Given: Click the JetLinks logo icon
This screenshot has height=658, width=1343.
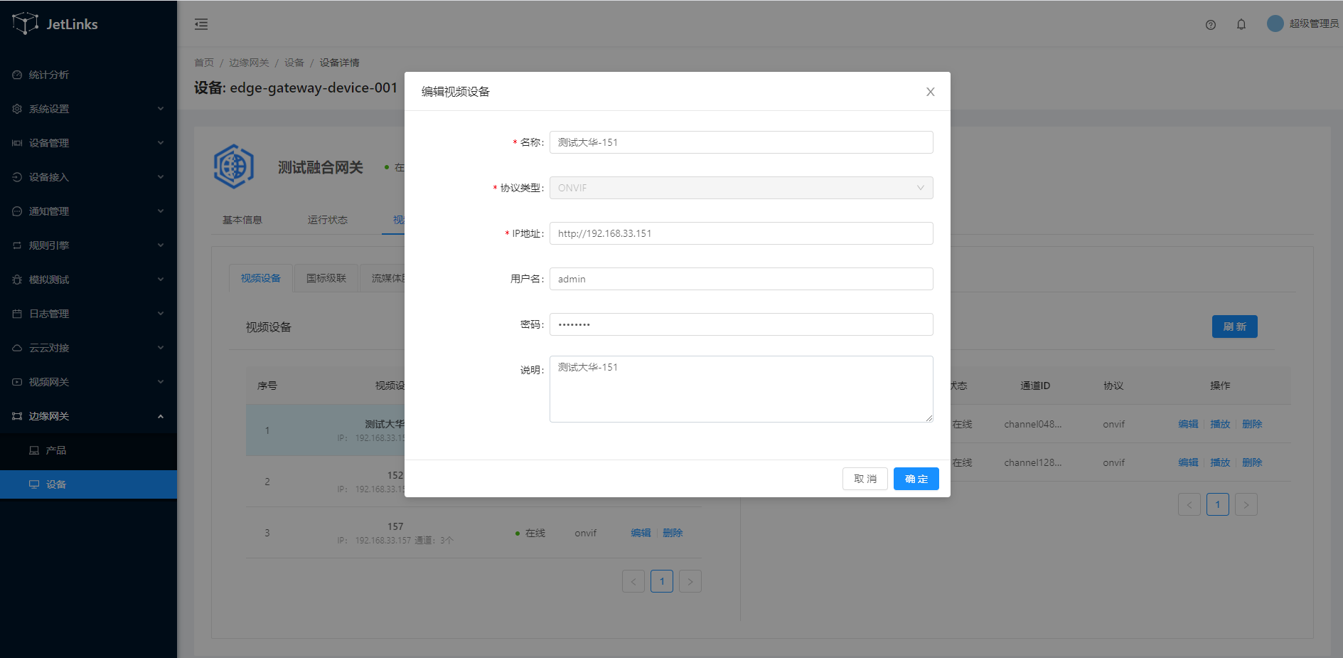Looking at the screenshot, I should (26, 23).
